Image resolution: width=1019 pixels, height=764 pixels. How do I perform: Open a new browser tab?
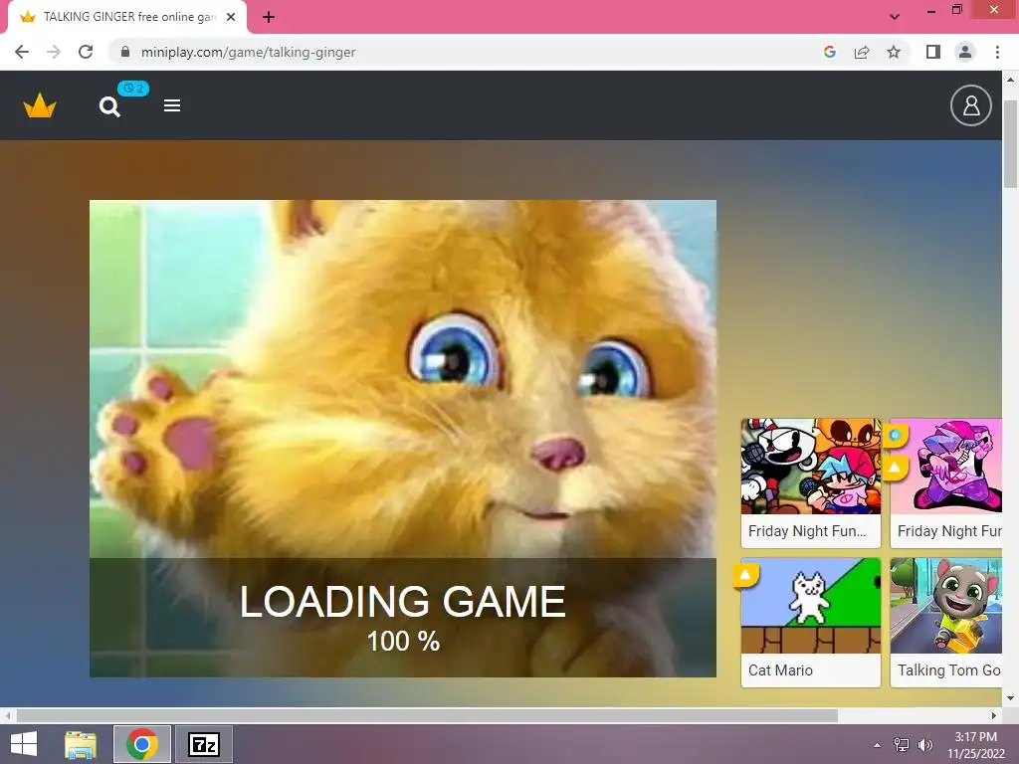269,17
